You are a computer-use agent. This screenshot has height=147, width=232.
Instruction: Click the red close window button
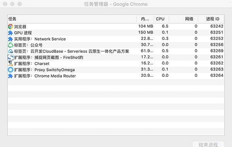tap(5, 4)
